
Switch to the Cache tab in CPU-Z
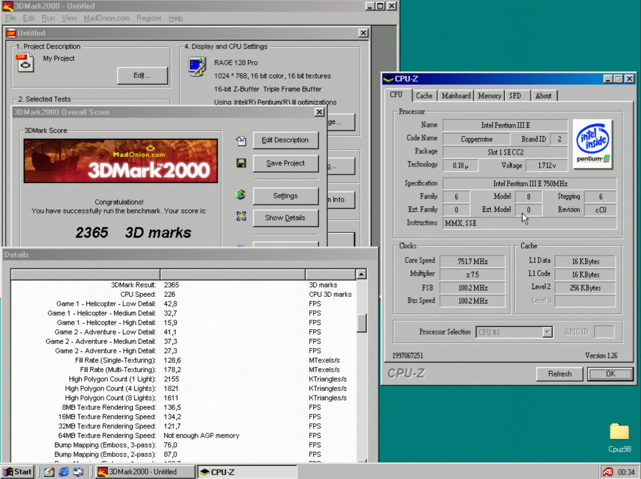click(x=424, y=96)
